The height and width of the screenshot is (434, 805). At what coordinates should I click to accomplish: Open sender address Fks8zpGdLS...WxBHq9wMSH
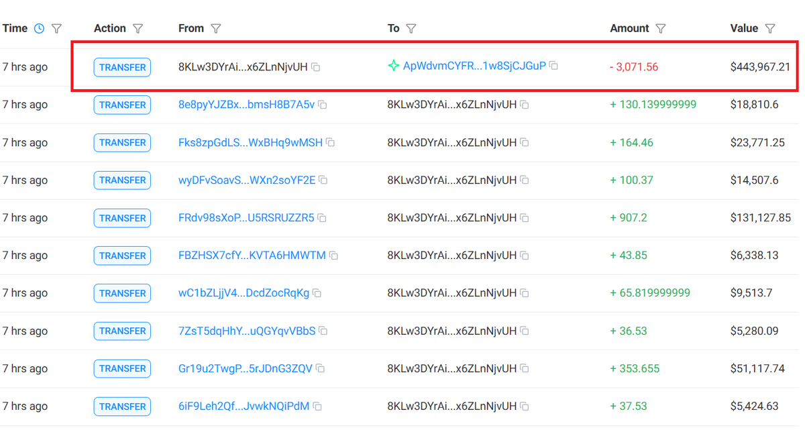pos(251,143)
